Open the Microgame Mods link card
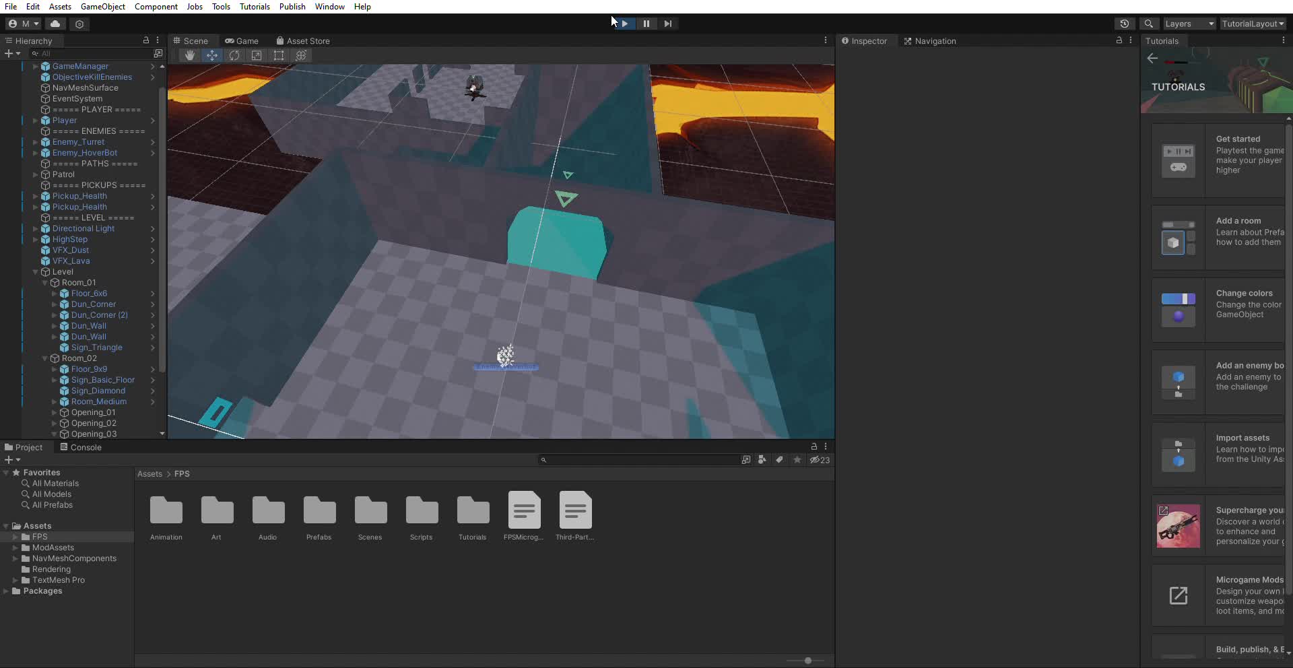 click(x=1218, y=595)
